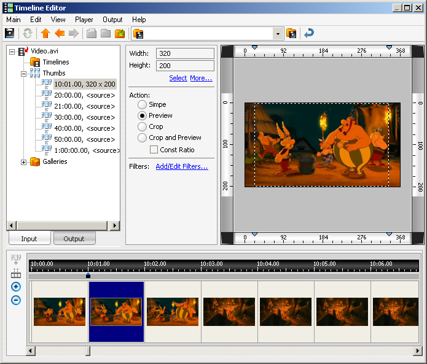Click the timeline thumbnail at 10:05.00
Screen dimensions: 427x364
click(x=342, y=312)
